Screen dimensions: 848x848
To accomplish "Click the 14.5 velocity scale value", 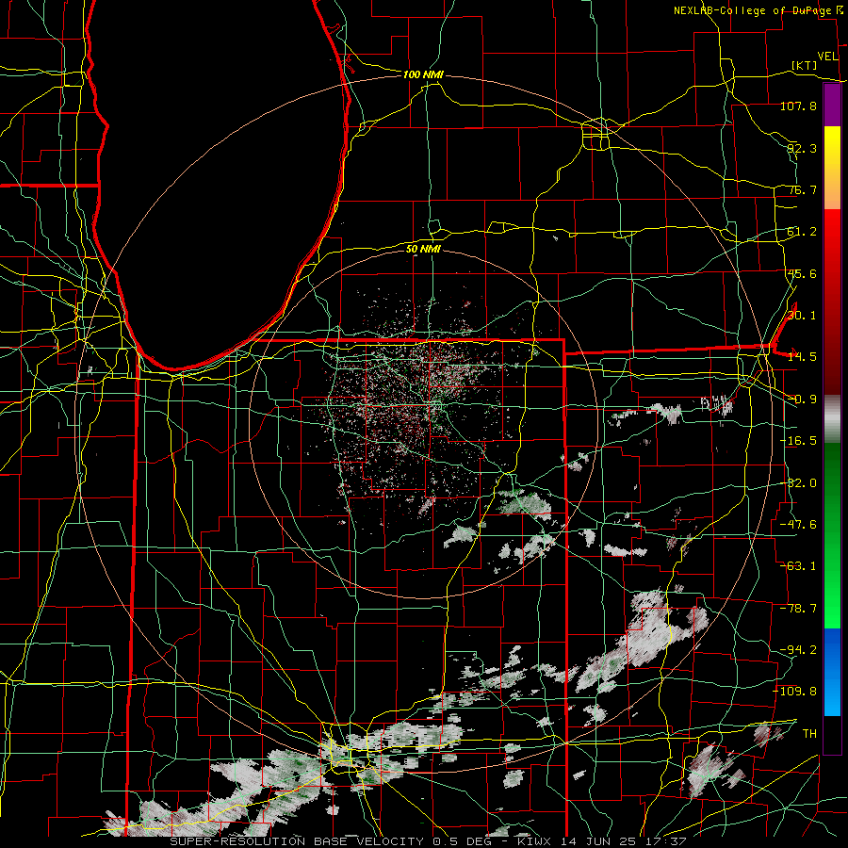I will tap(802, 357).
